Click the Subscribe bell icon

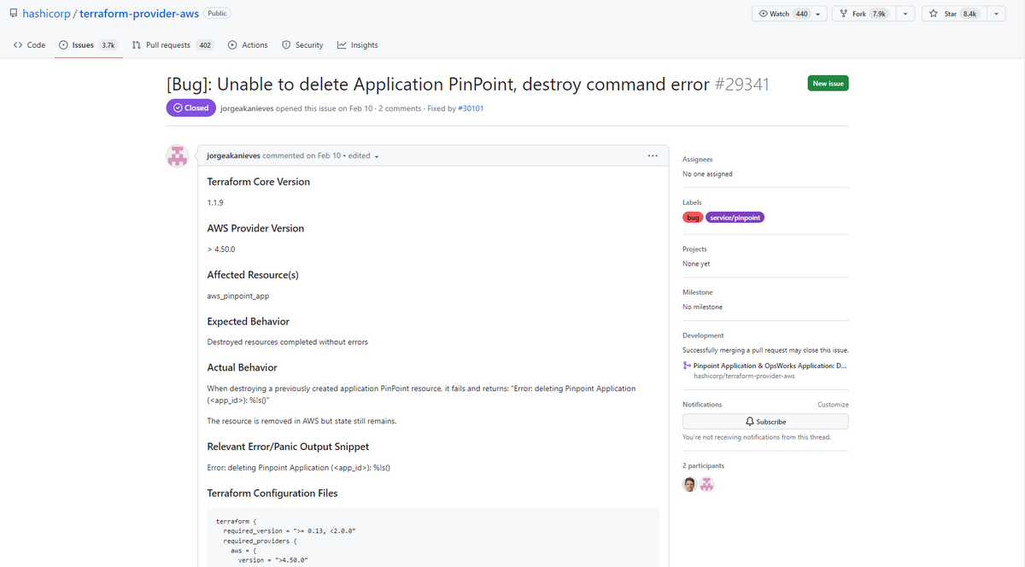tap(750, 422)
